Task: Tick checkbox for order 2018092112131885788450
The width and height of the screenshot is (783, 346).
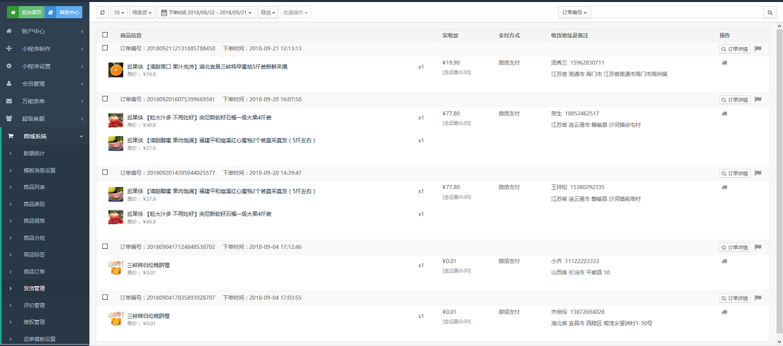Action: pyautogui.click(x=105, y=48)
